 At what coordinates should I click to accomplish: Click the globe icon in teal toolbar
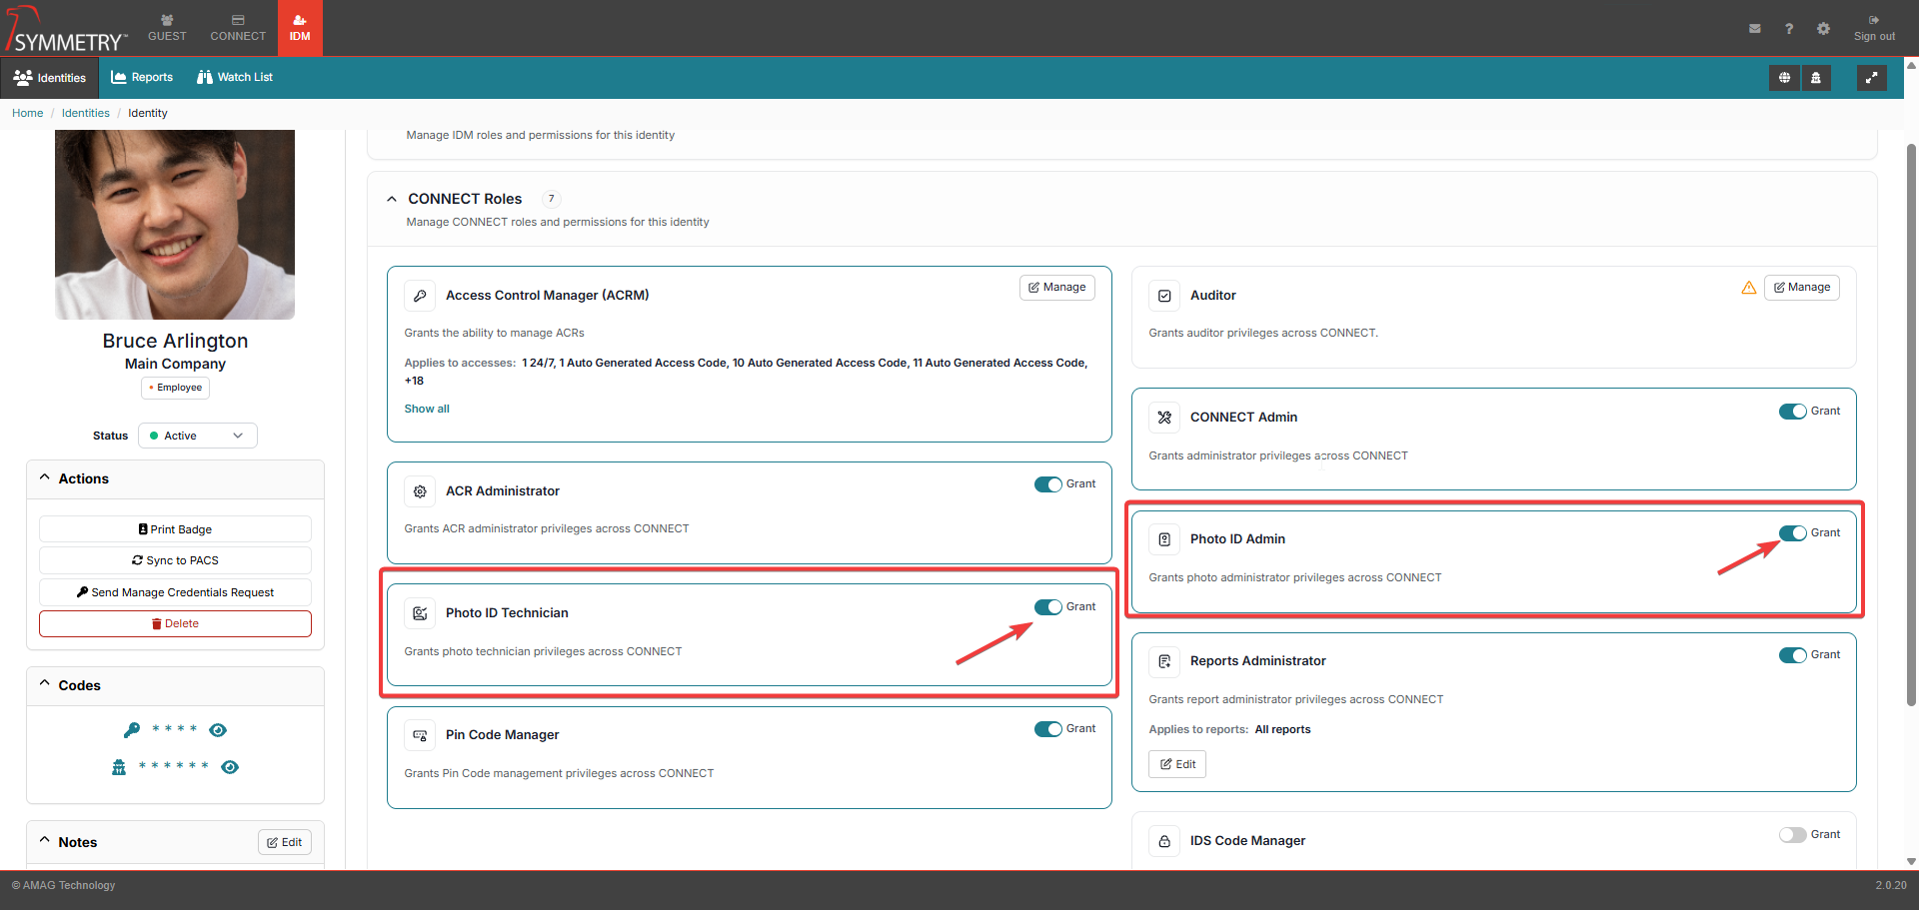[1784, 78]
